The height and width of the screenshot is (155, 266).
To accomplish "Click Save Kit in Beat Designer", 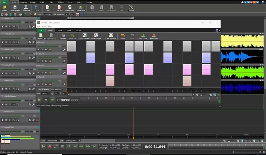I will (x=63, y=37).
